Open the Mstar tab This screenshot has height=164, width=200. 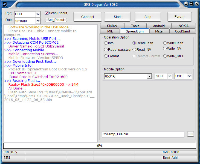point(159,31)
